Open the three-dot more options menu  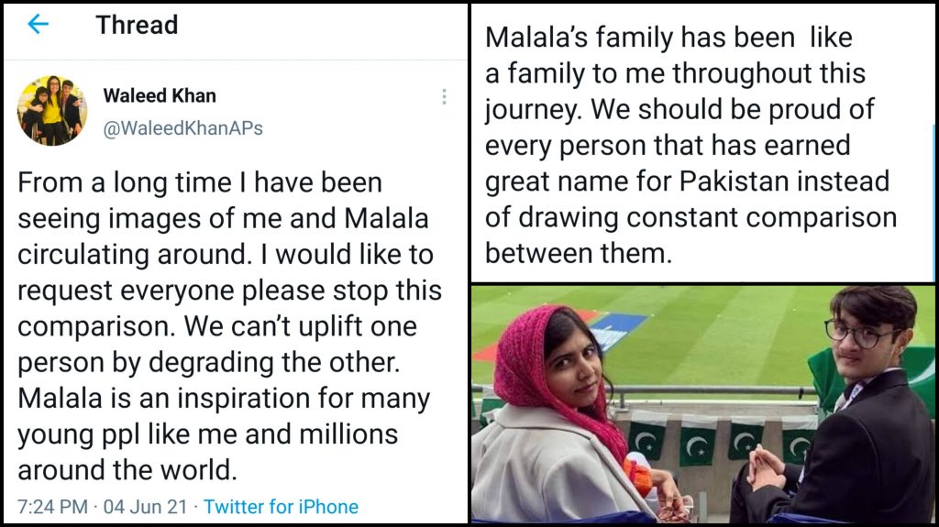[x=444, y=97]
